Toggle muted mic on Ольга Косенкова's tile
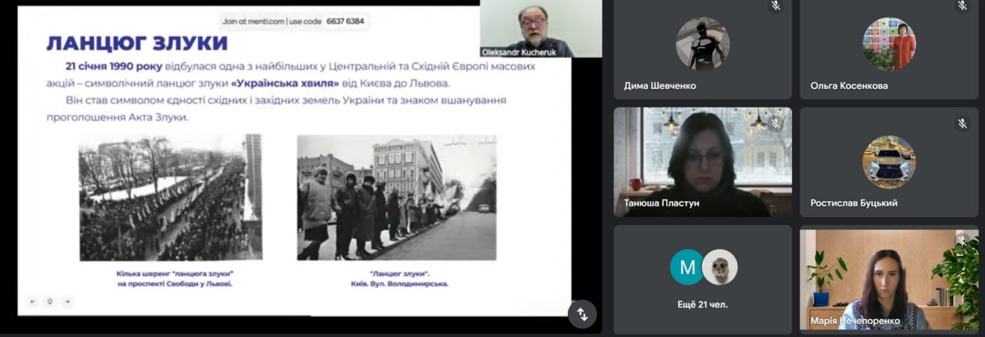Viewport: 985px width, 337px height. (x=962, y=6)
